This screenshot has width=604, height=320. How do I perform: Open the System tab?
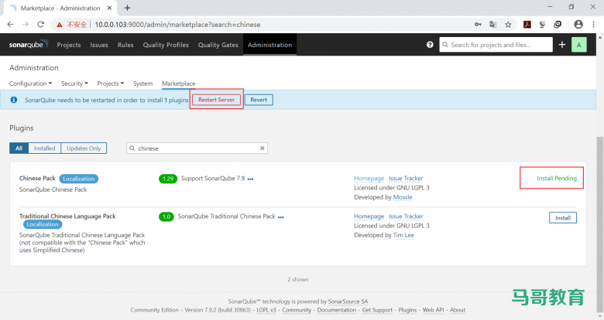click(x=143, y=83)
